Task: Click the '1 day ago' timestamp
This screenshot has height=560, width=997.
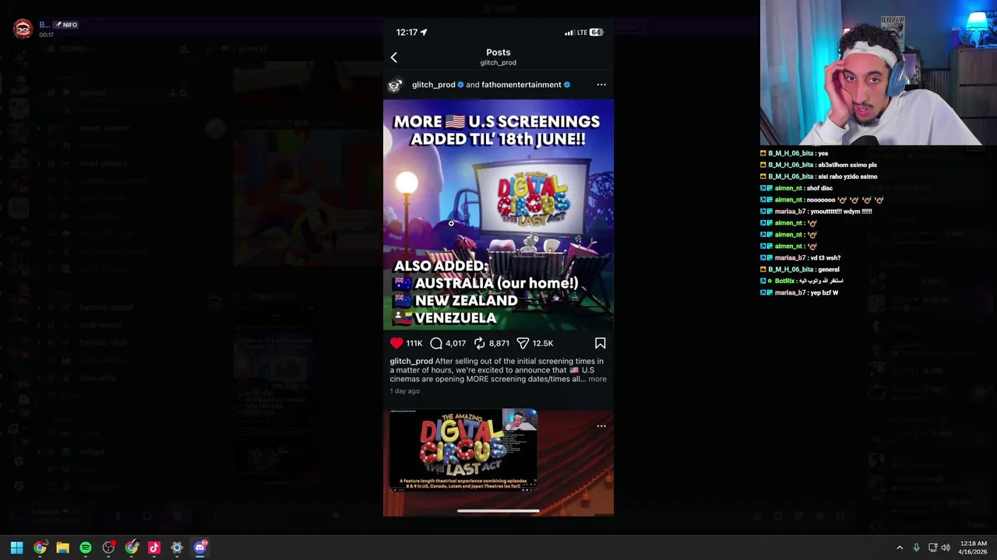Action: tap(405, 391)
